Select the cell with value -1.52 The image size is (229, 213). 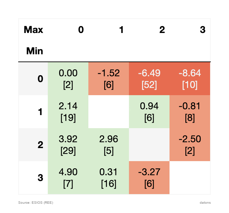point(109,79)
